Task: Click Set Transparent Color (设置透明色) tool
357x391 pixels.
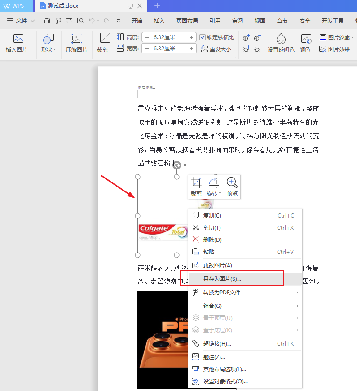Action: pos(281,44)
